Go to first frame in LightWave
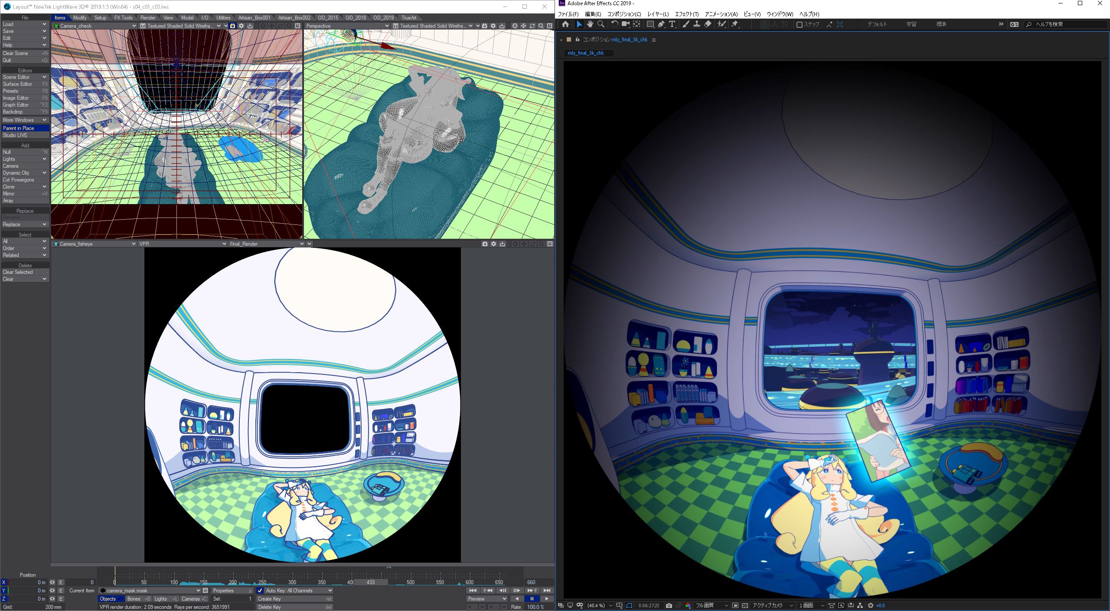The height and width of the screenshot is (611, 1110). (473, 591)
